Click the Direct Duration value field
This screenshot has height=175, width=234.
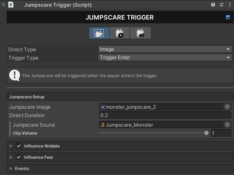(165, 115)
